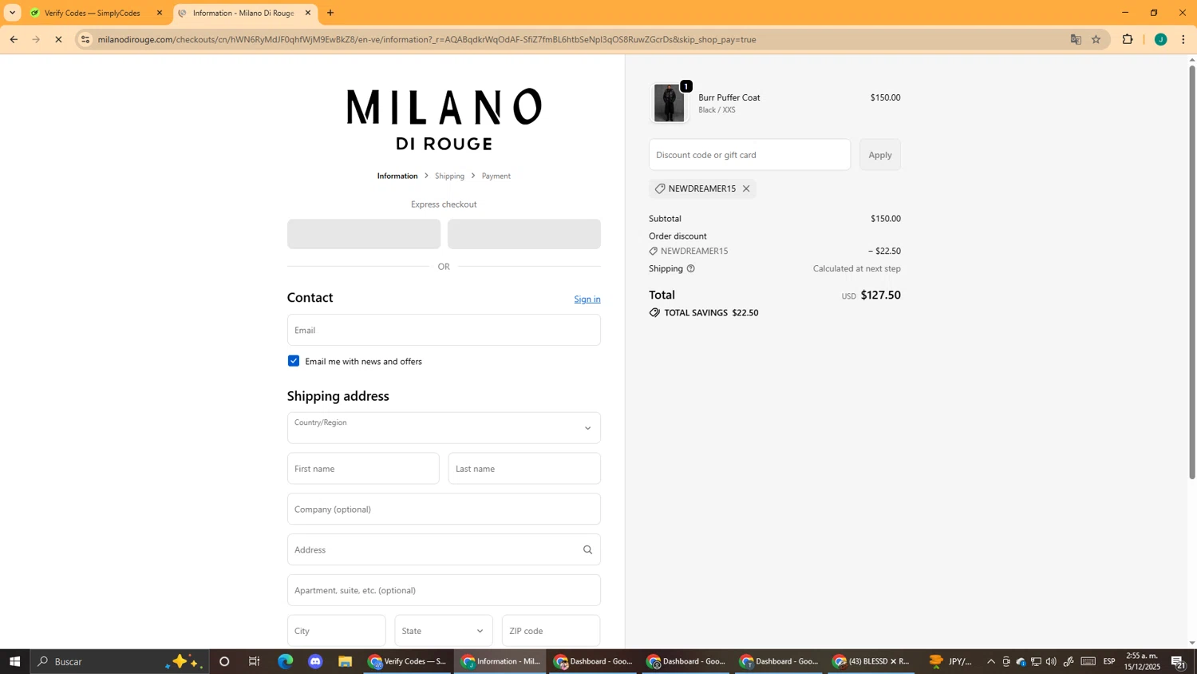Open the Country/Region dropdown
This screenshot has width=1197, height=674.
[444, 428]
